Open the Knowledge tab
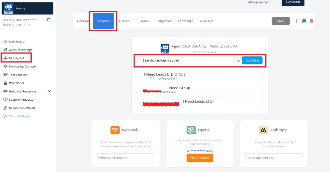The image size is (330, 172). click(x=185, y=21)
